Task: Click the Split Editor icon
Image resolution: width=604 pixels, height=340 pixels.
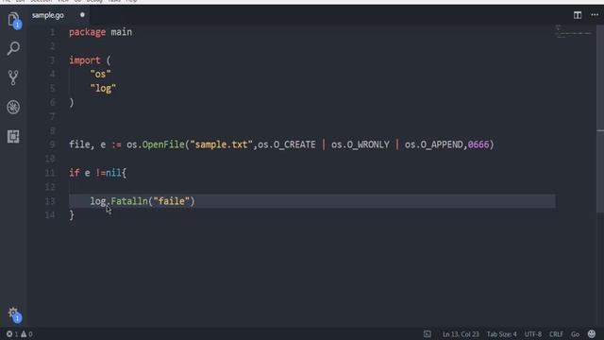Action: [x=577, y=15]
